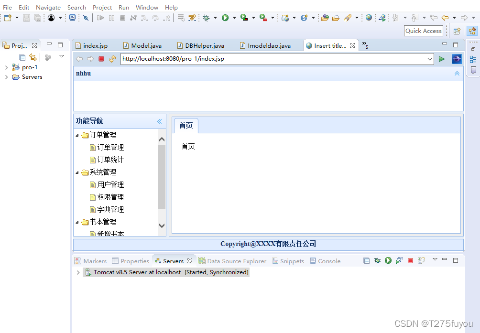Viewport: 480px width, 333px height.
Task: Collapse the north panel with double-up arrows
Action: tap(457, 74)
